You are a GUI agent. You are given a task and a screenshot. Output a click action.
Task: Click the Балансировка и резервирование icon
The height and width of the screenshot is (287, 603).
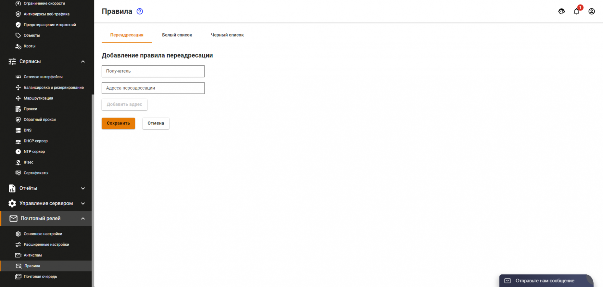18,87
